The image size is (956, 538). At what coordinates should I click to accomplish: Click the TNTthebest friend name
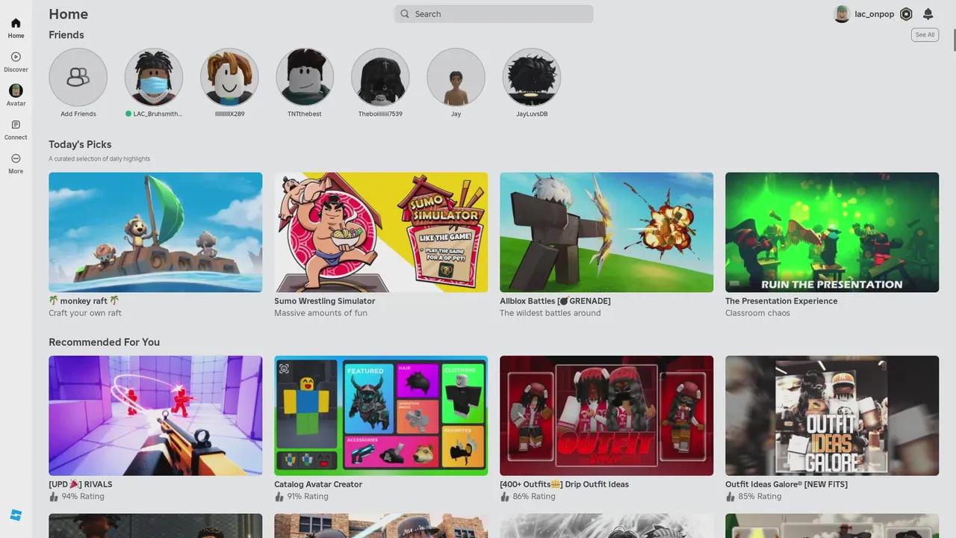[305, 114]
